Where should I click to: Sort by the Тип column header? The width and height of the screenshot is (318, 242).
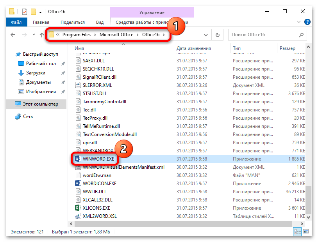tap(237, 48)
